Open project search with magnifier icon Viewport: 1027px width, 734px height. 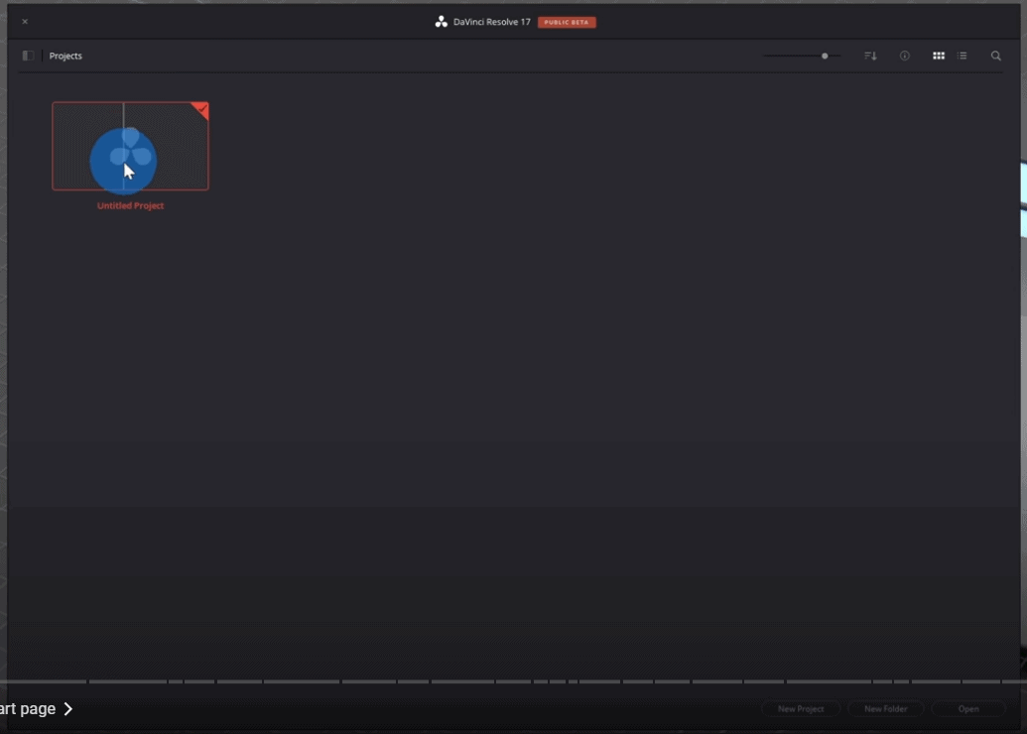(995, 56)
